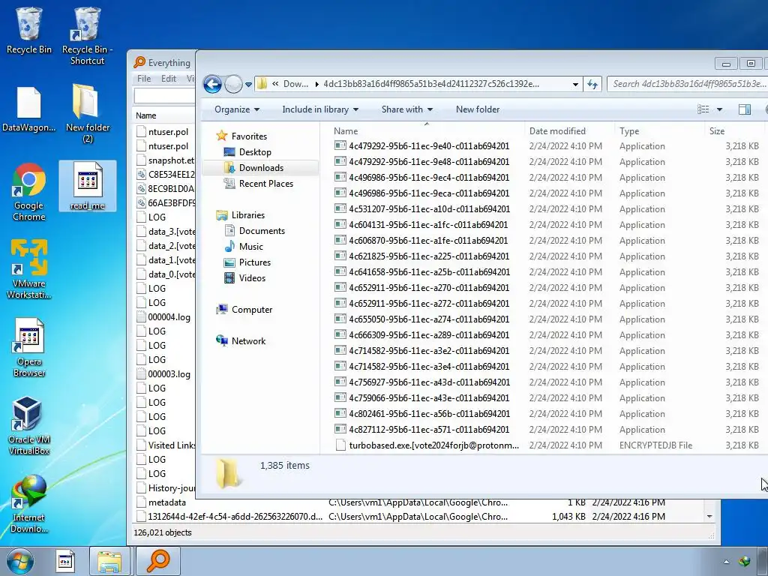This screenshot has height=576, width=768.
Task: Open the Recycle Bin desktop icon
Action: (29, 30)
